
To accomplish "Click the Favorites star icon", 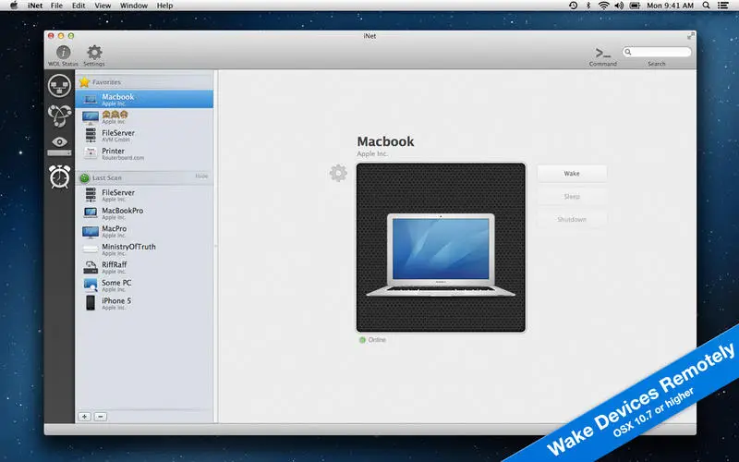I will pos(84,82).
